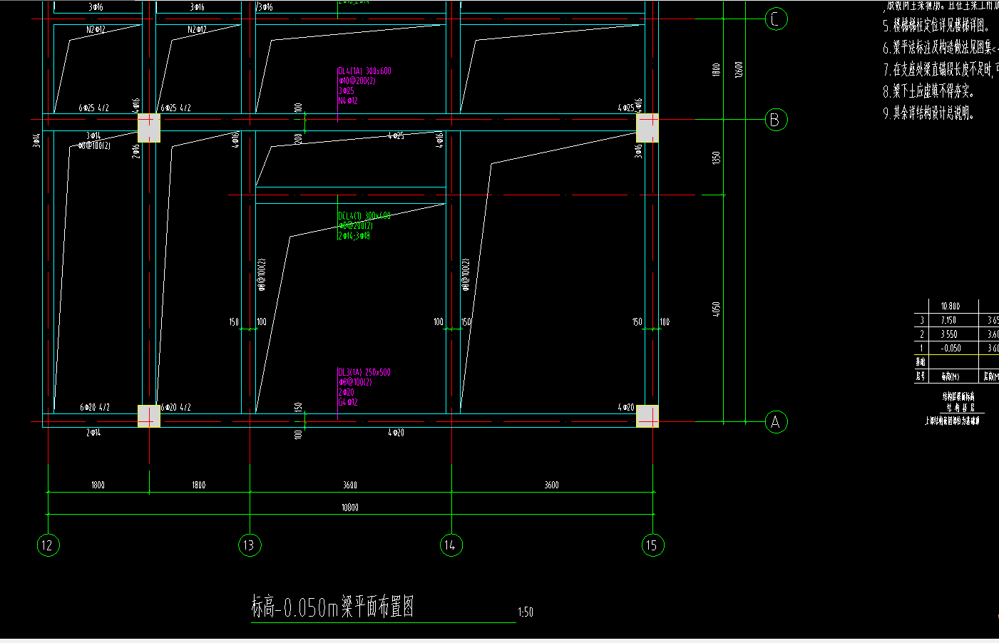Select table header 标高(M)
This screenshot has height=643, width=999.
pyautogui.click(x=950, y=376)
